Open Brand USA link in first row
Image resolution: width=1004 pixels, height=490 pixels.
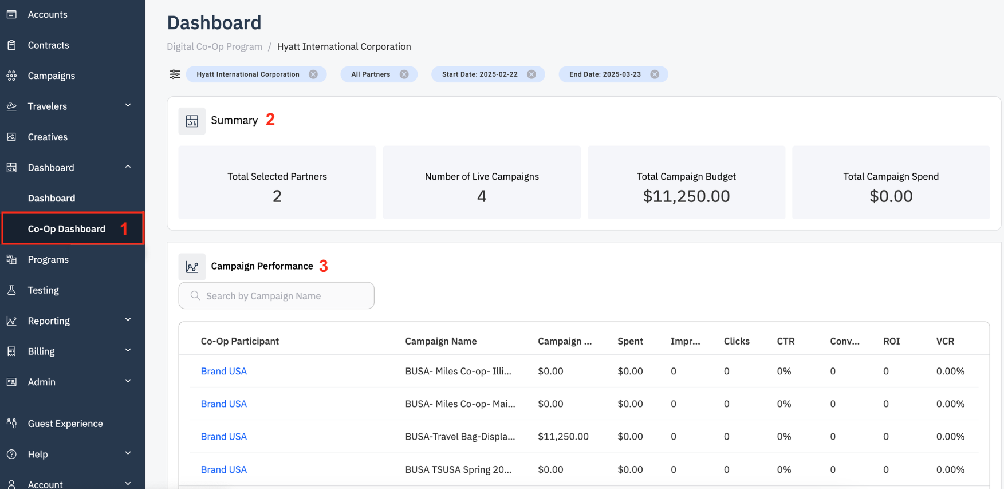point(224,372)
